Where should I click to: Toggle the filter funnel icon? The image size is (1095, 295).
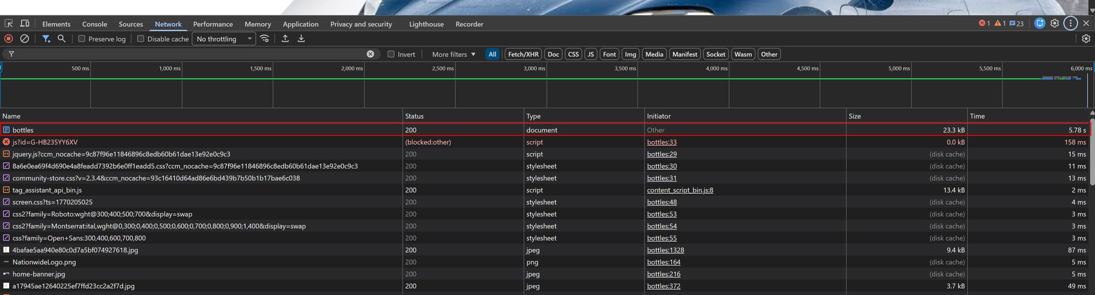tap(46, 39)
